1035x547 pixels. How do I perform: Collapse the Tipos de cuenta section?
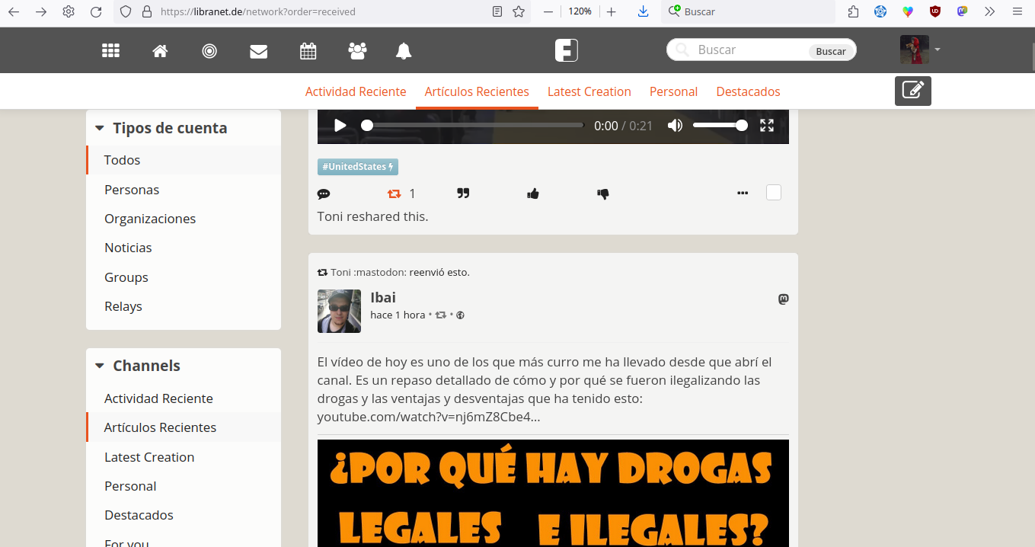pyautogui.click(x=100, y=128)
